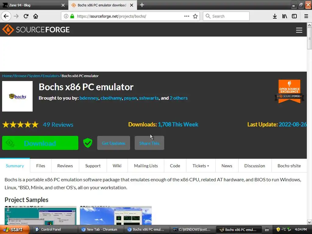
Task: Open SourceForge site hamburger menu
Action: (299, 30)
